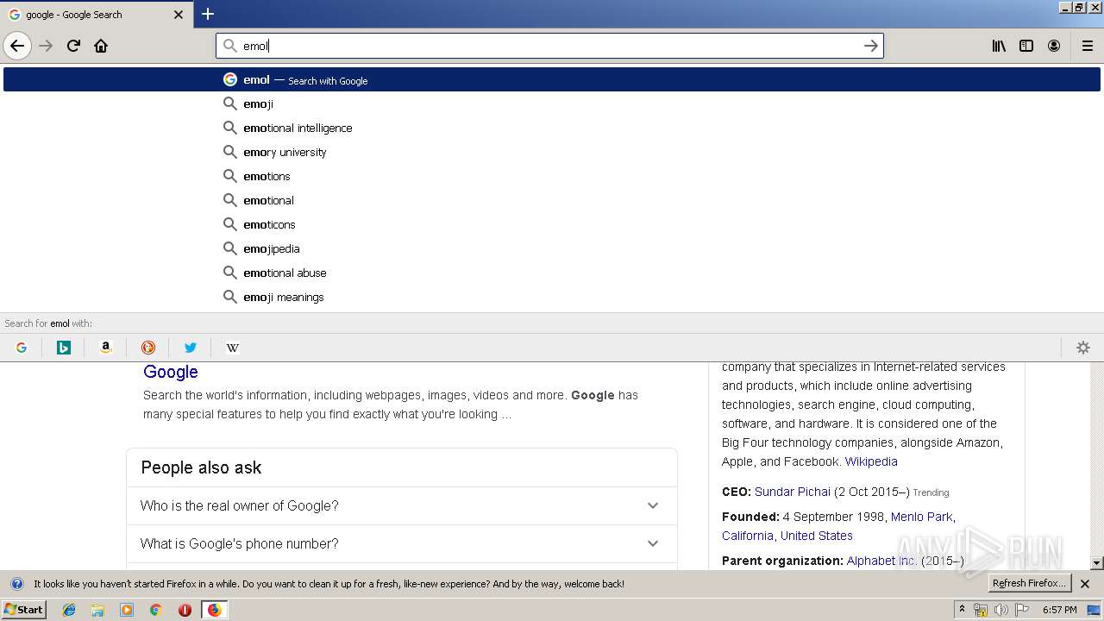
Task: Go back to previous page
Action: click(17, 46)
